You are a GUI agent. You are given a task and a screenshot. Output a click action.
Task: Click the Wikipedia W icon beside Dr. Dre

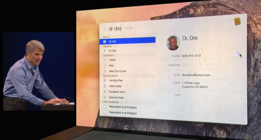click(x=104, y=51)
